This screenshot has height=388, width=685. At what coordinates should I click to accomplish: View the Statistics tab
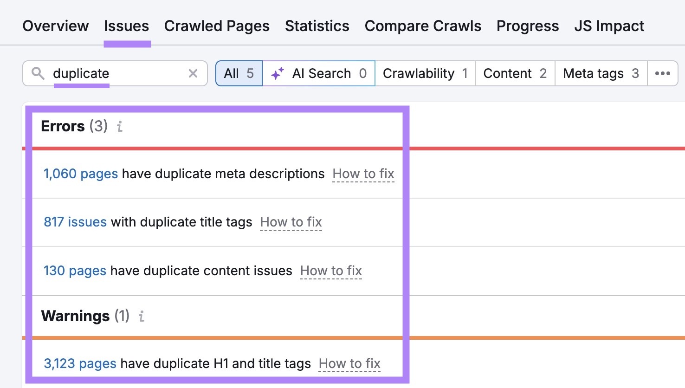[317, 26]
